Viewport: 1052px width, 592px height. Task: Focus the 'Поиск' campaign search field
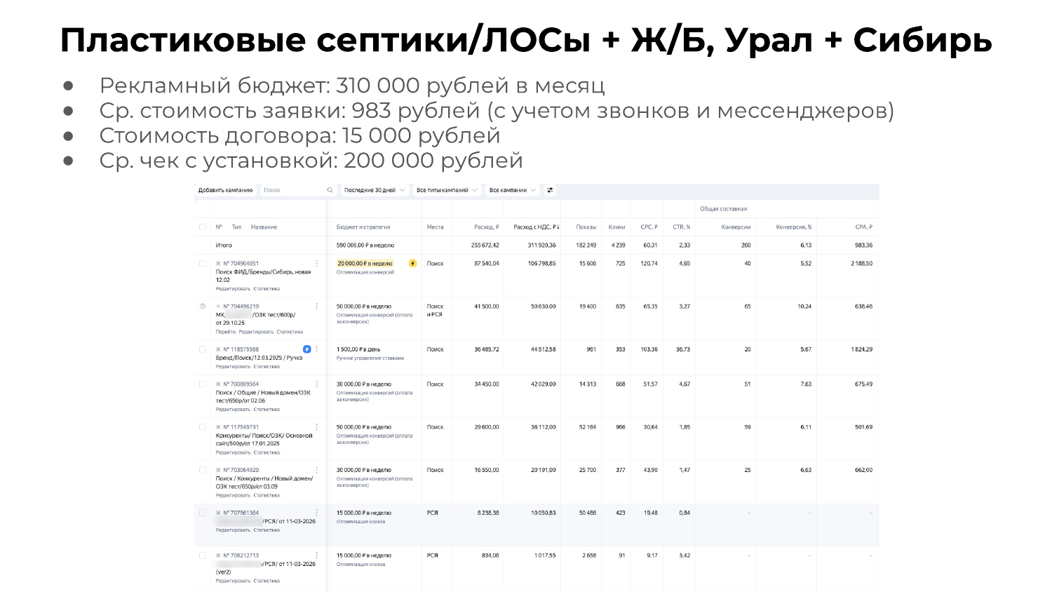[297, 190]
